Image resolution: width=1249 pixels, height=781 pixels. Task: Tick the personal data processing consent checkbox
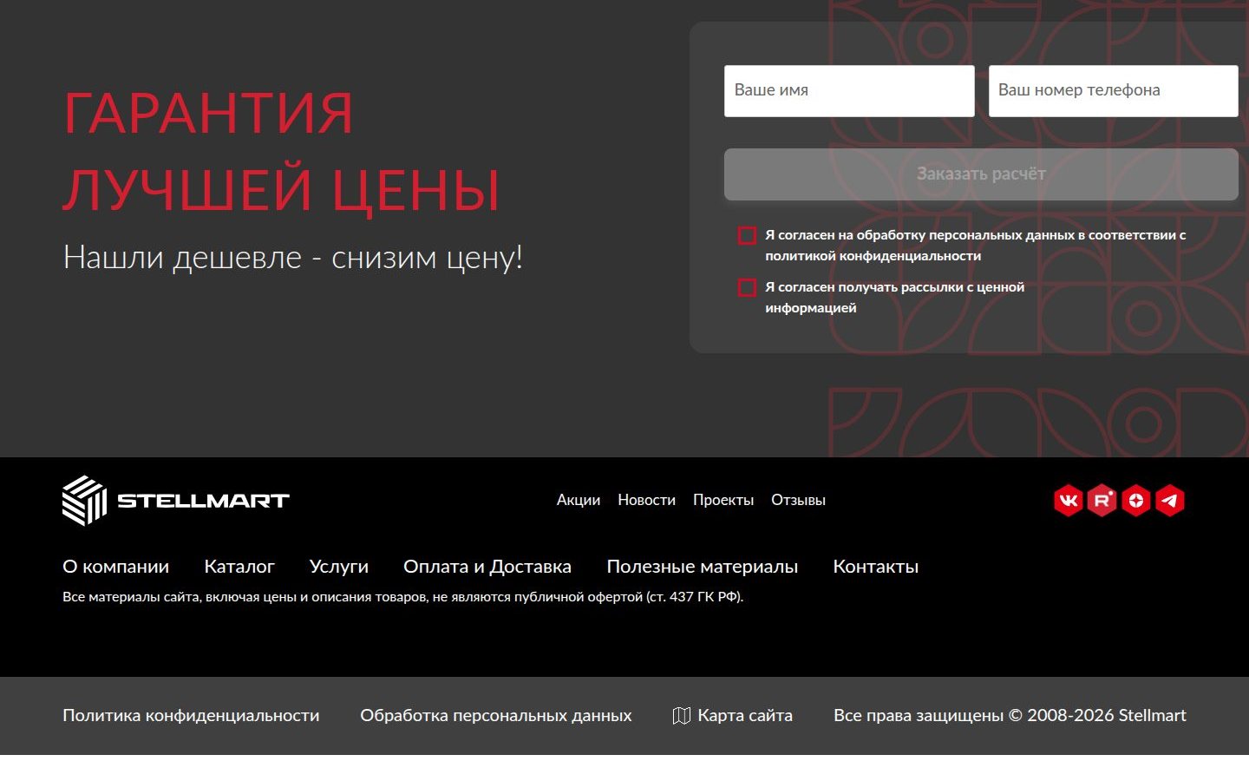[747, 235]
